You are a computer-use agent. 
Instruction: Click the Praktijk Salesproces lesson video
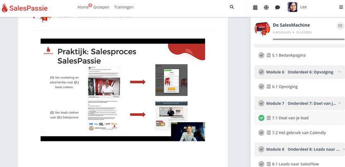(x=123, y=90)
